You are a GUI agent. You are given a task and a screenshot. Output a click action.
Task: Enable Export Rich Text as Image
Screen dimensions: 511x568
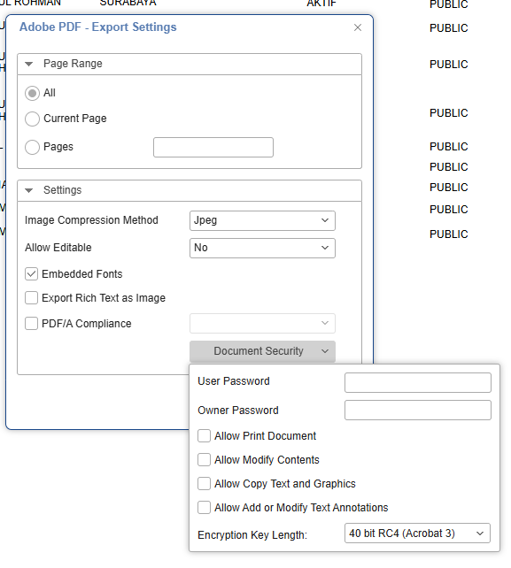[31, 298]
